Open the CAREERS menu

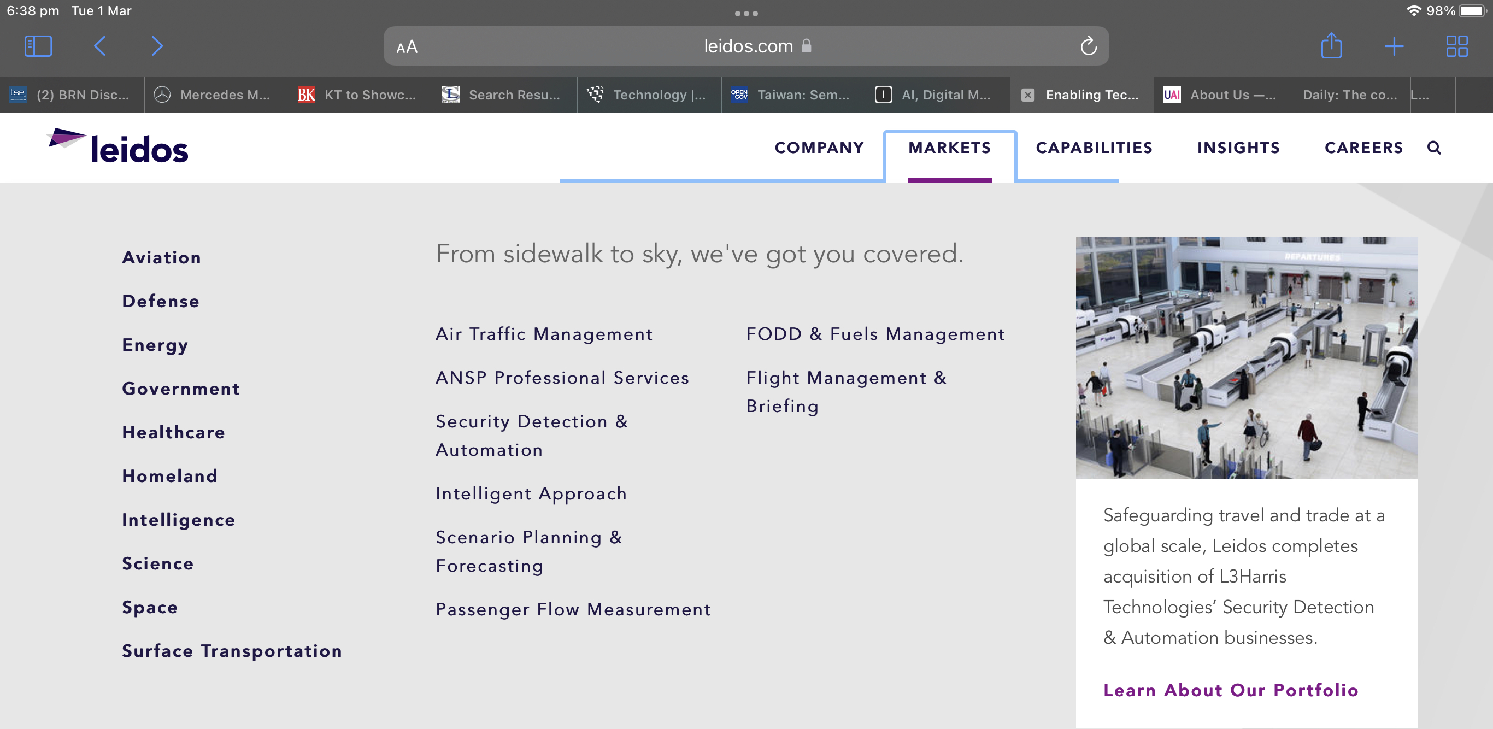pos(1363,148)
